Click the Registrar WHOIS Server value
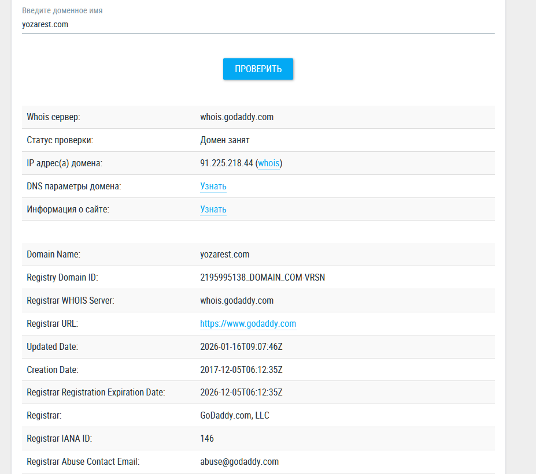 tap(236, 301)
